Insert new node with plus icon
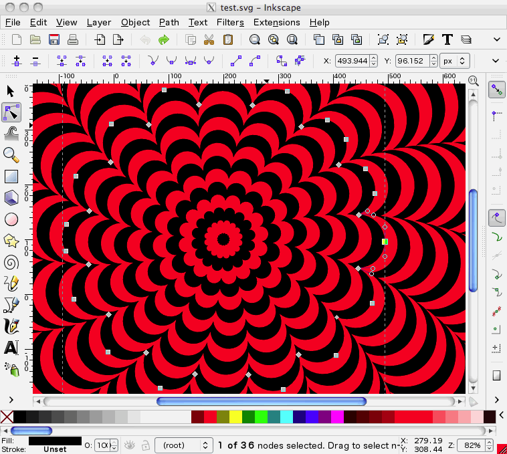The width and height of the screenshot is (507, 454). tap(17, 61)
